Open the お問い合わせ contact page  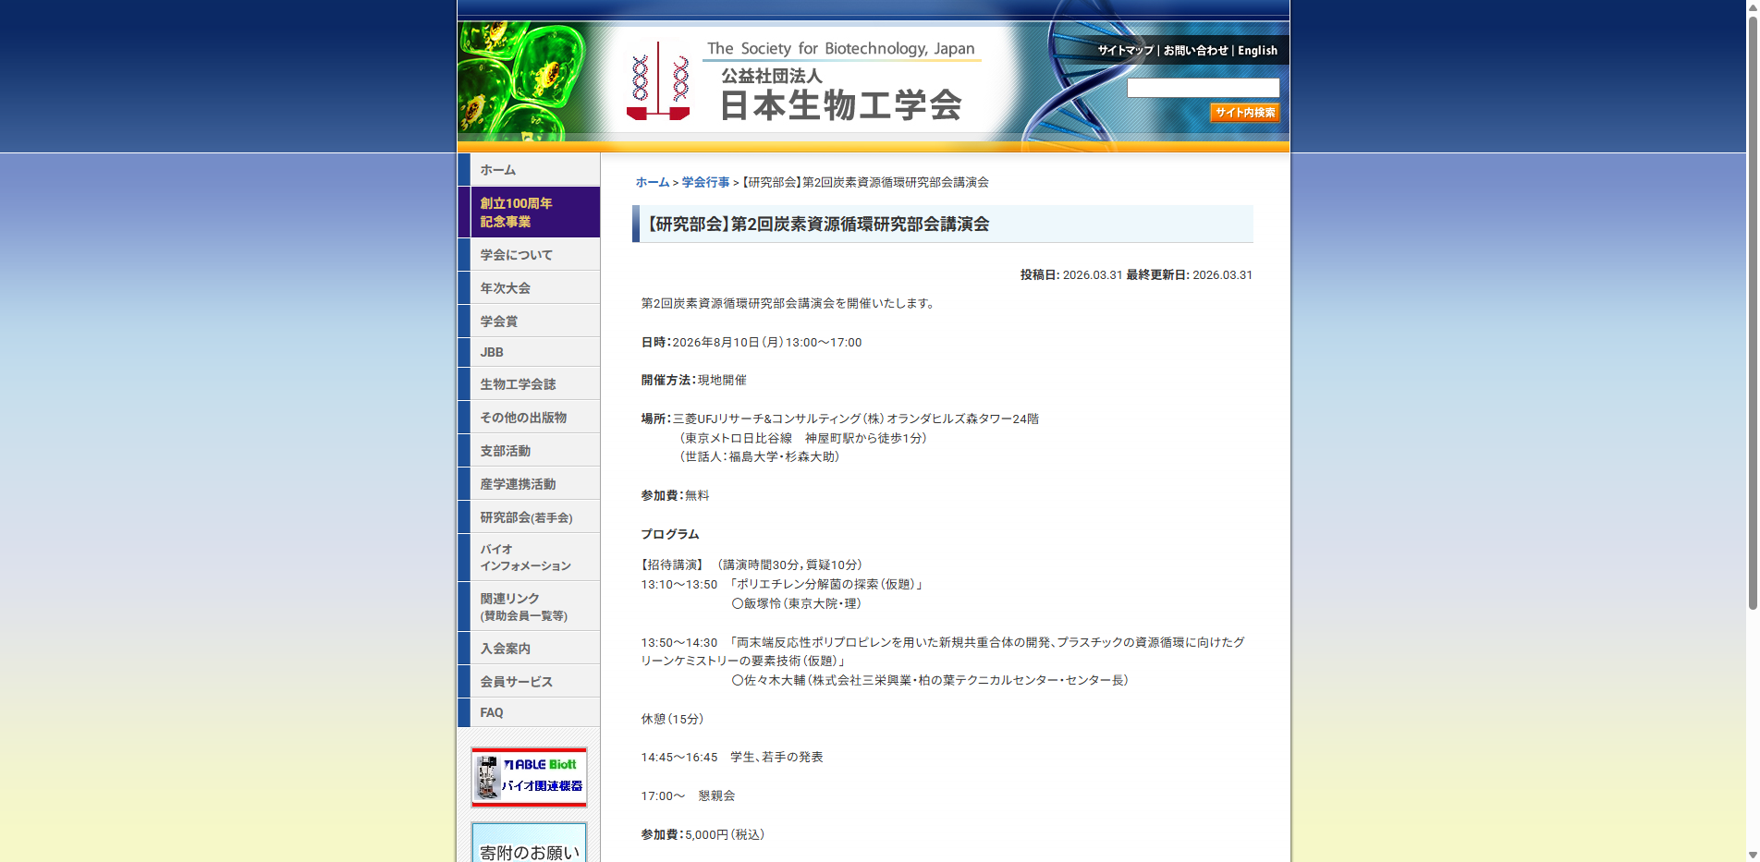pyautogui.click(x=1196, y=50)
